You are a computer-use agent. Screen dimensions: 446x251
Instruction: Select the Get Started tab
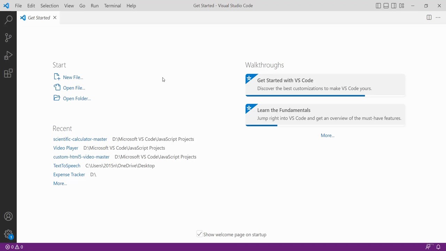click(x=39, y=18)
